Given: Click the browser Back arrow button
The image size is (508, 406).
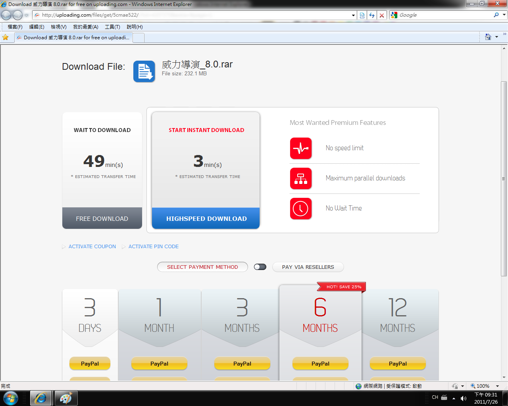Looking at the screenshot, I should tap(6, 15).
